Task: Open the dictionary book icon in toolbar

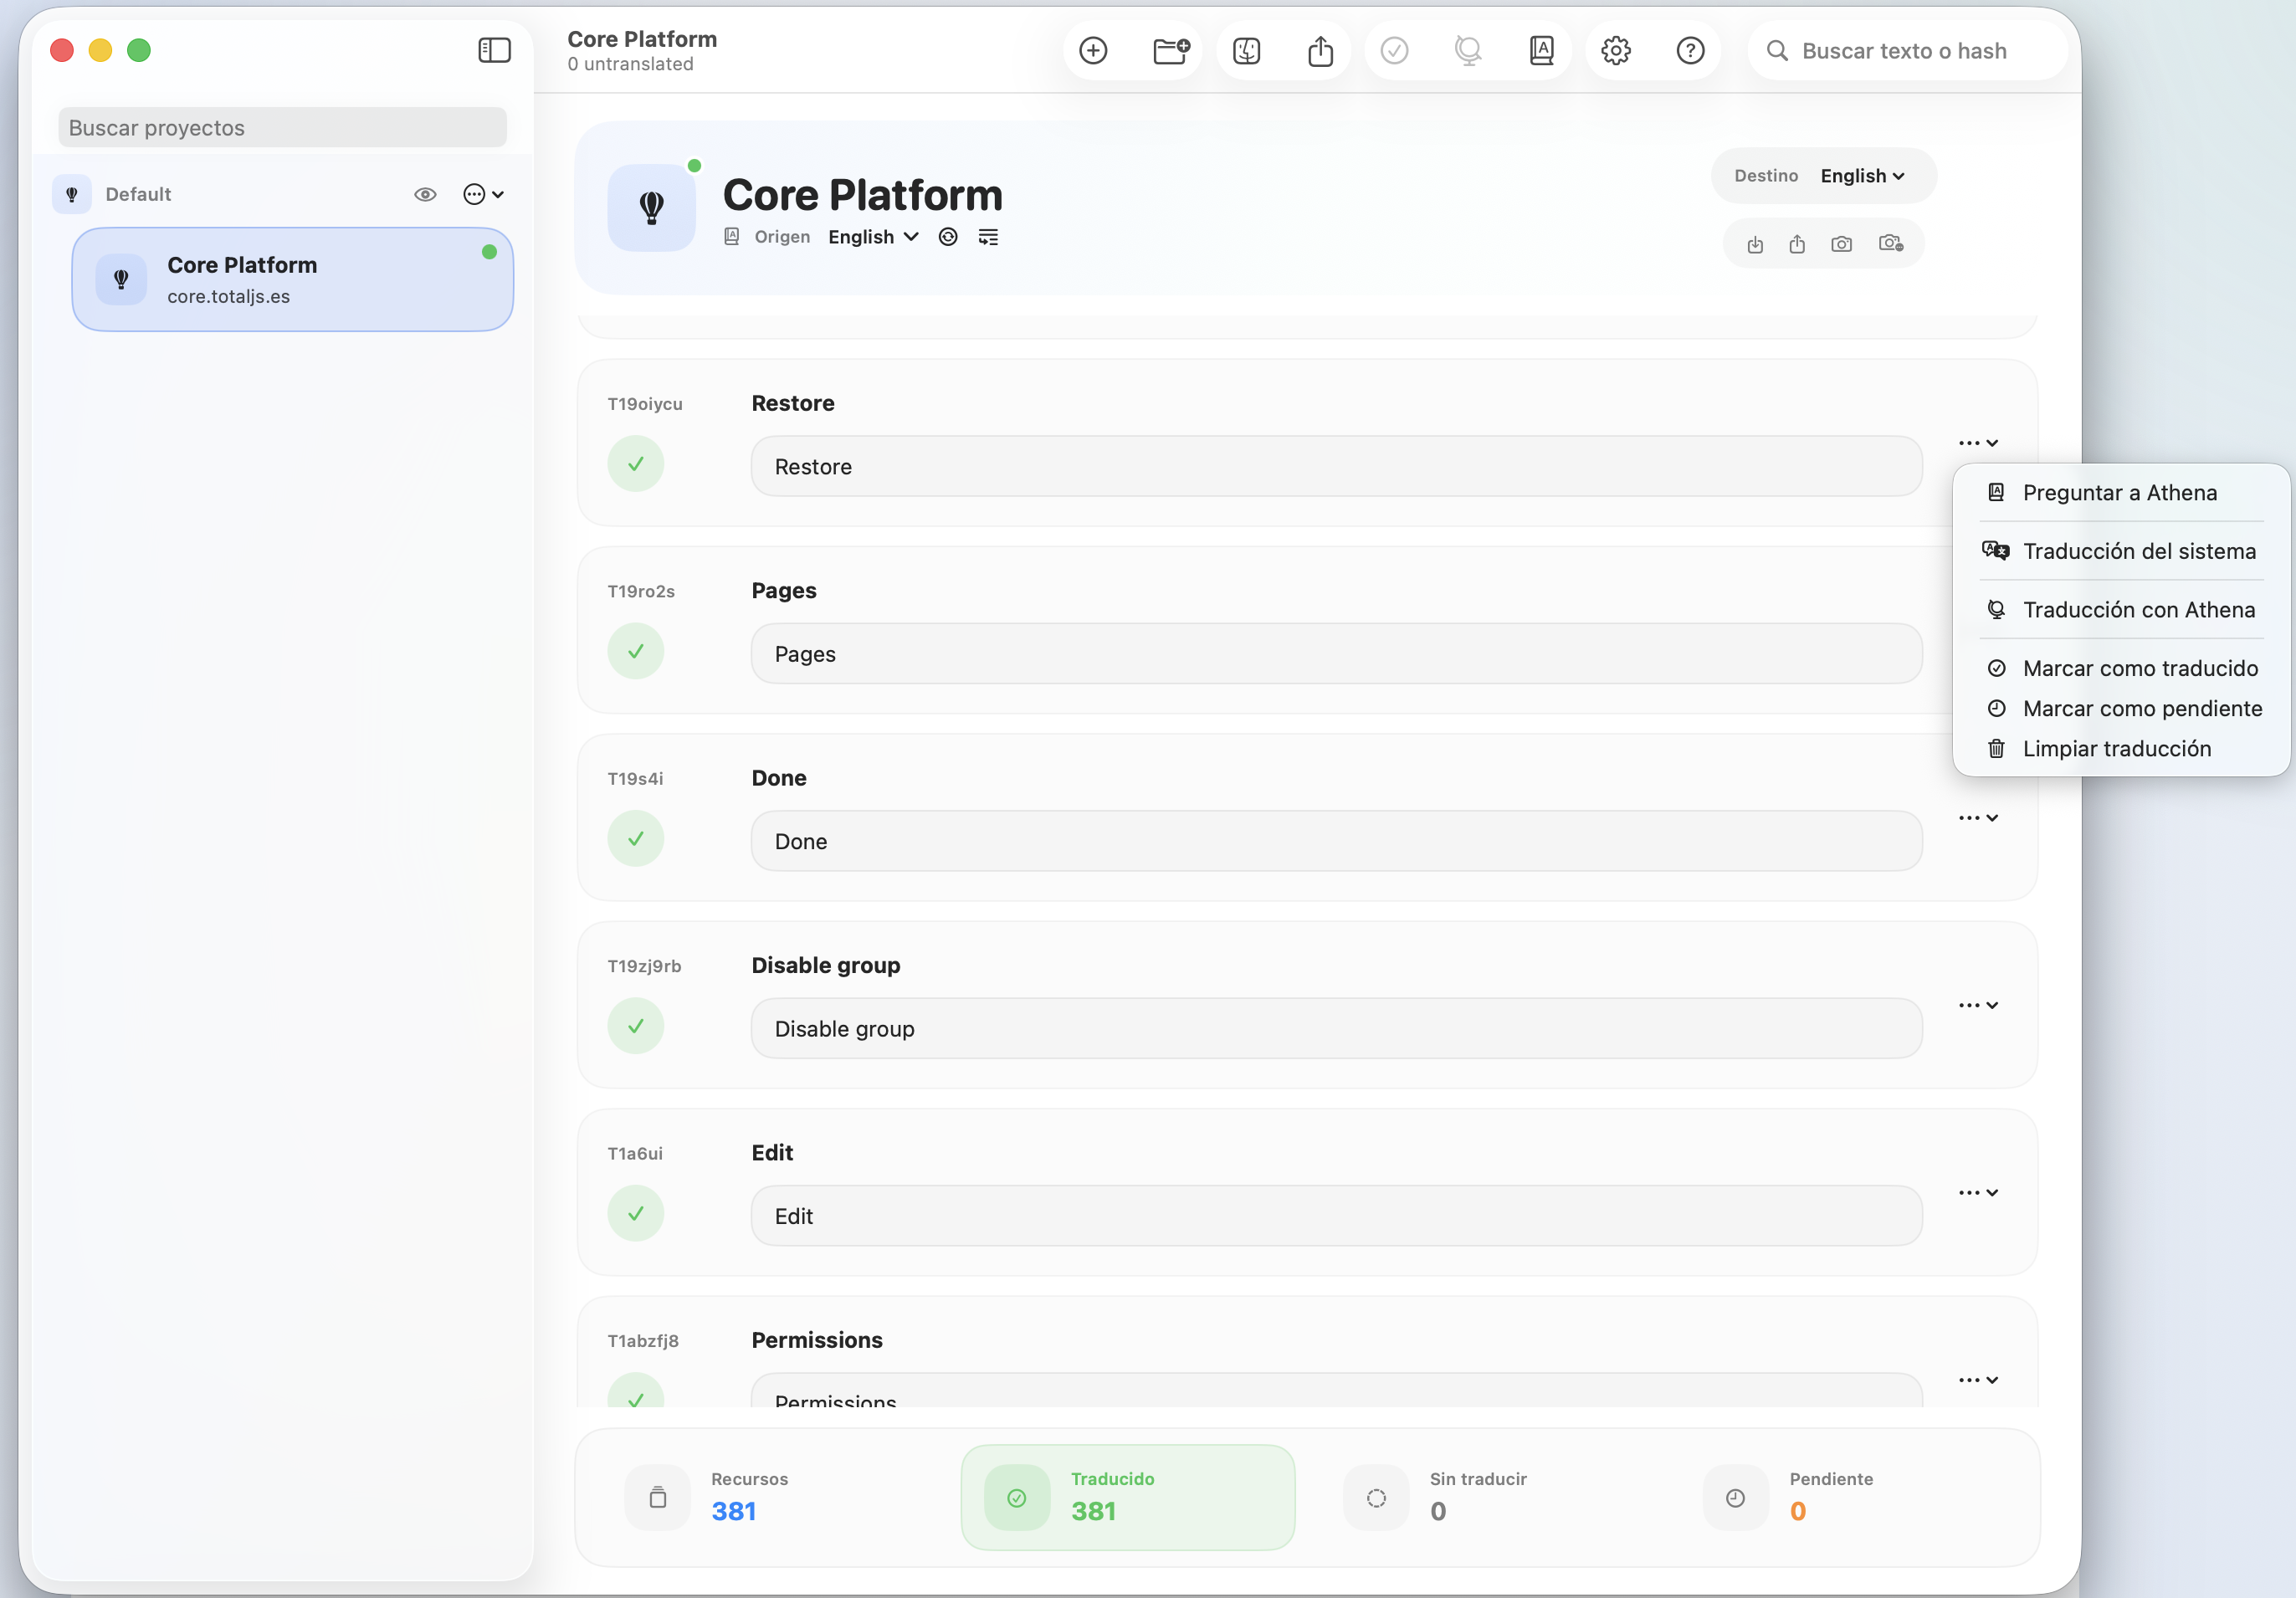Action: point(1540,50)
